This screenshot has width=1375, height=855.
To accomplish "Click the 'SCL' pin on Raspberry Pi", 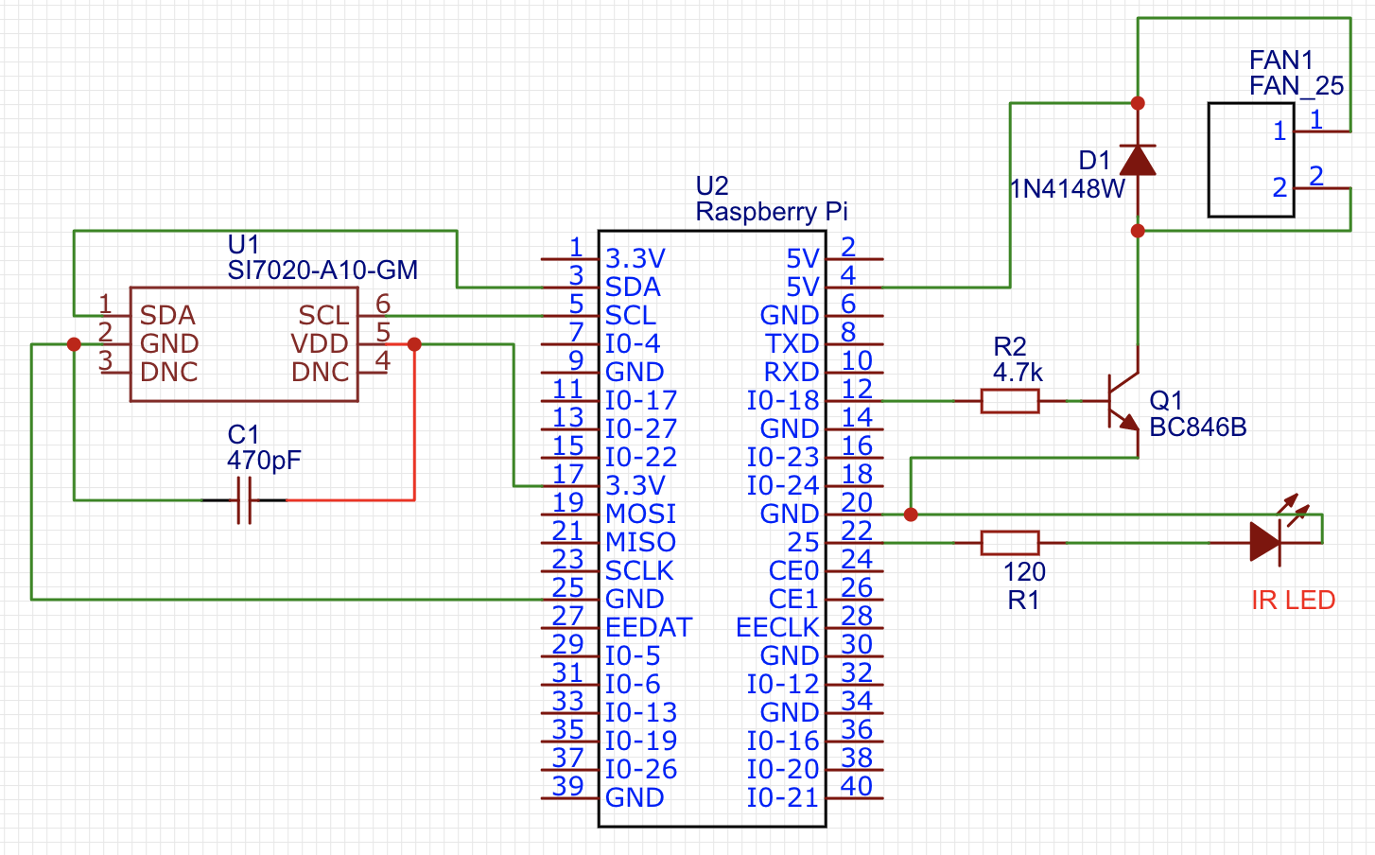I will [631, 316].
